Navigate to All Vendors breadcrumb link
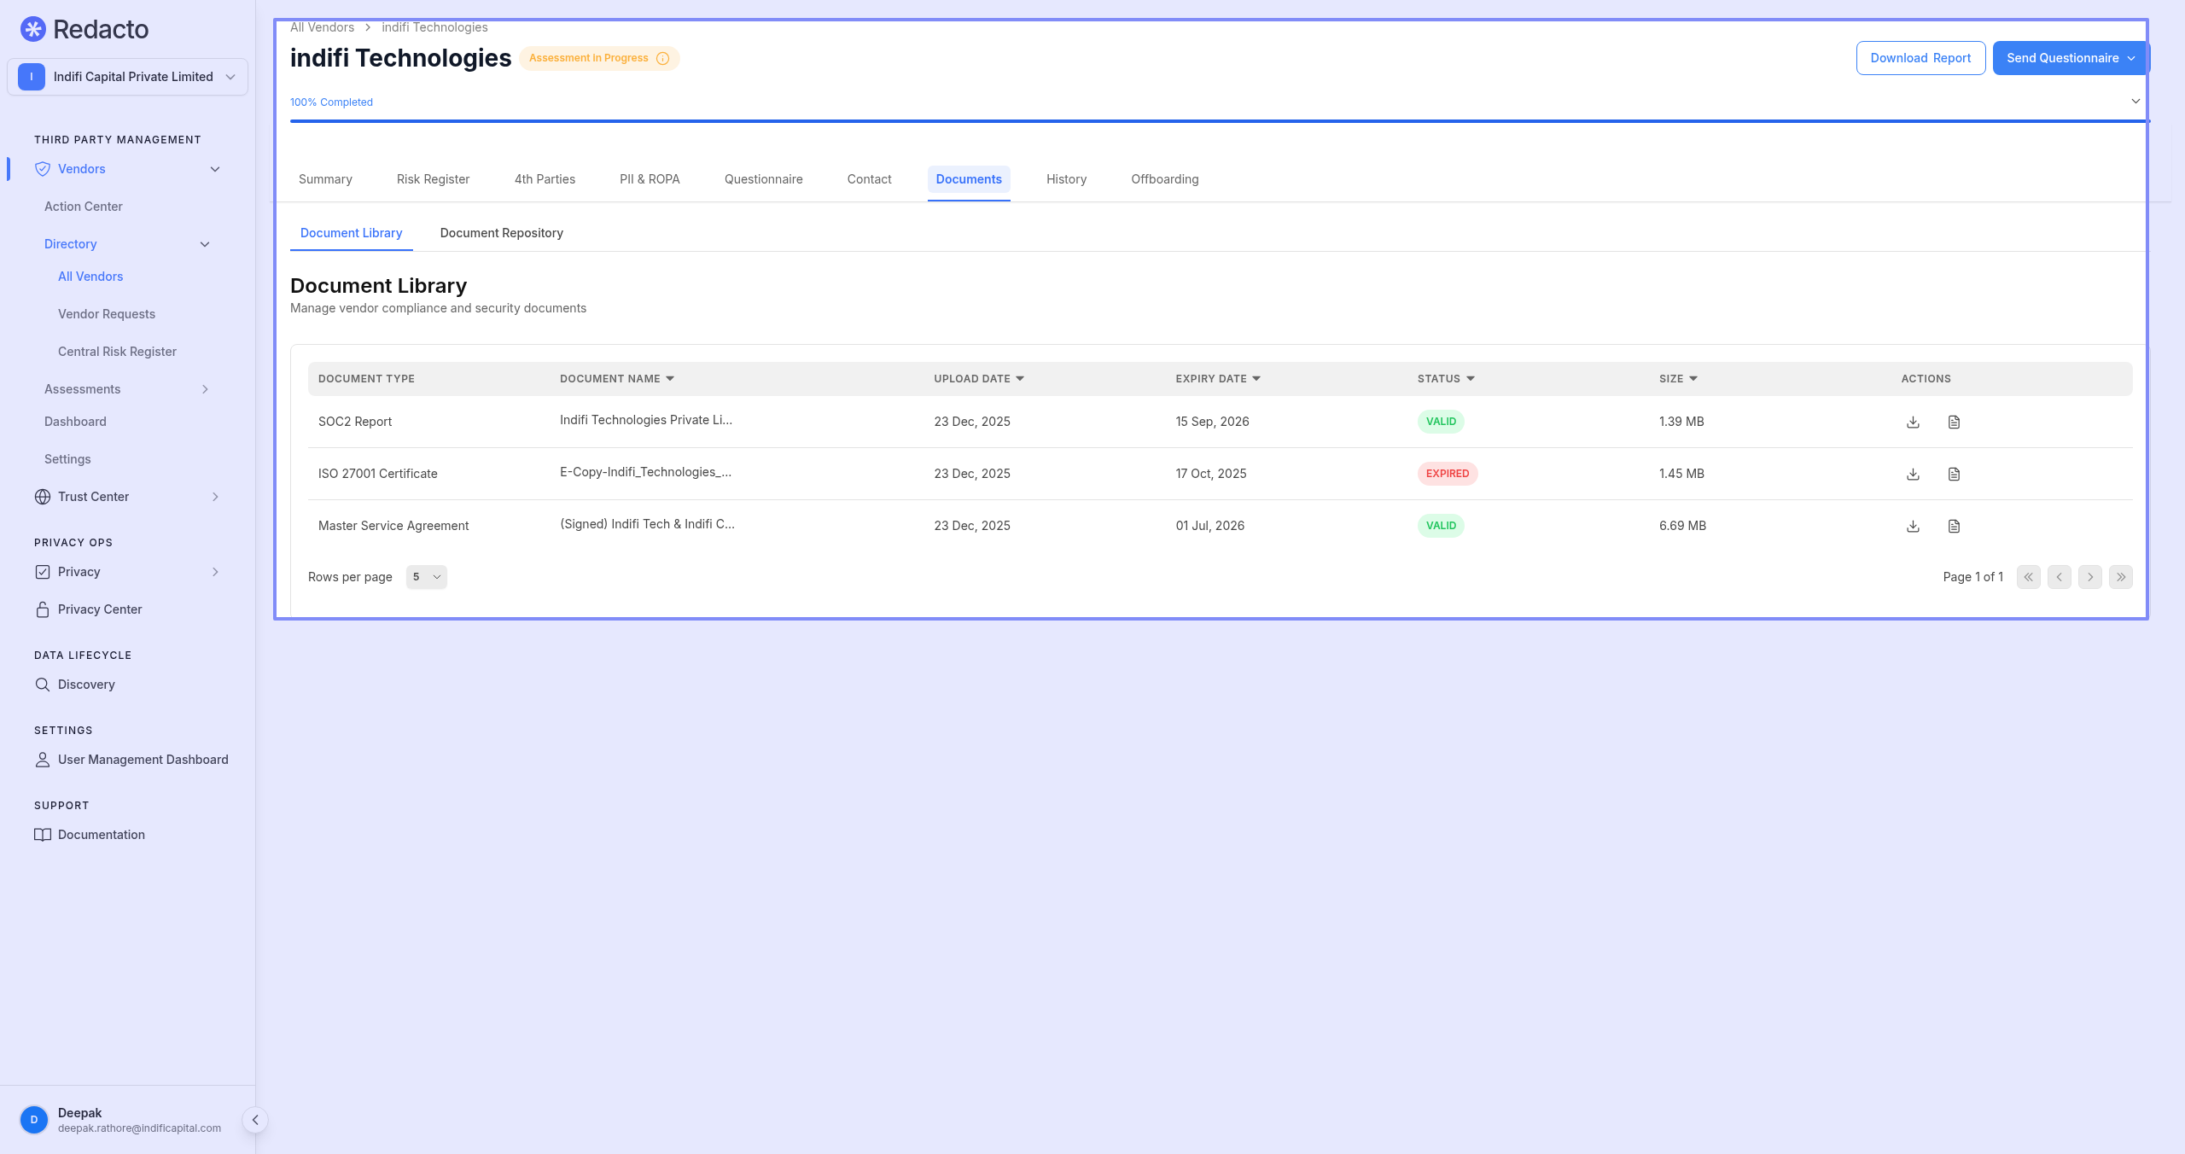The height and width of the screenshot is (1154, 2185). tap(322, 27)
